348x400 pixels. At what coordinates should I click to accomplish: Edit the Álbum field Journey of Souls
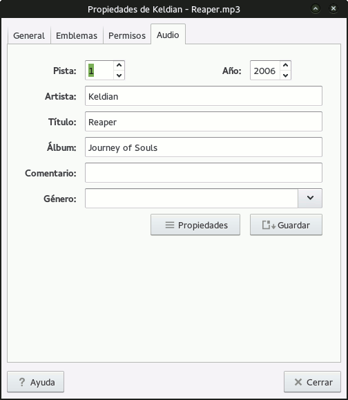pos(204,147)
